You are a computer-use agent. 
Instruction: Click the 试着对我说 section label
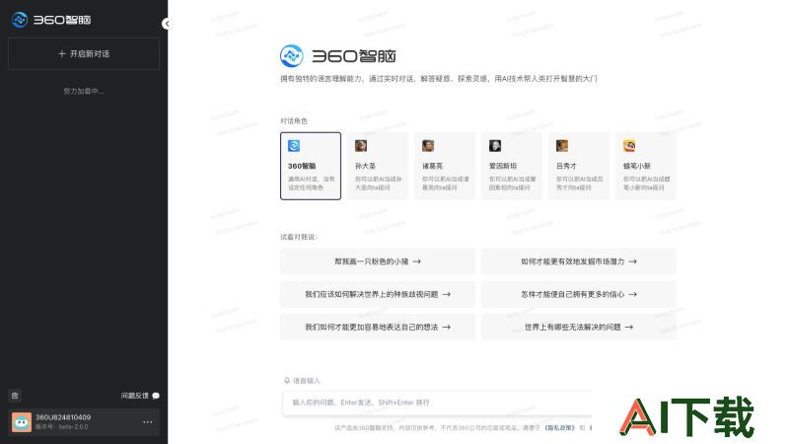click(299, 237)
